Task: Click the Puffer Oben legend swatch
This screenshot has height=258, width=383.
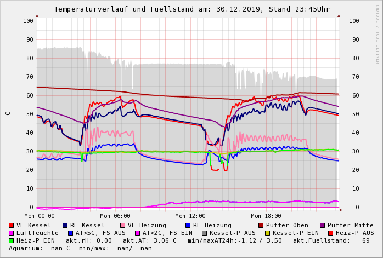Action: [261, 225]
